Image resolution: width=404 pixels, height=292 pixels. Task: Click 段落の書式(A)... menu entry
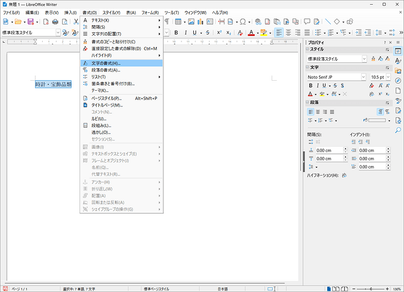point(105,70)
